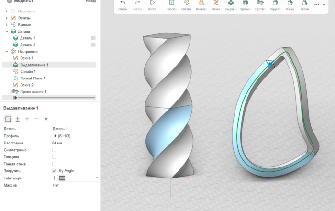Click the Назад link
This screenshot has width=335, height=211.
pyautogui.click(x=90, y=1)
